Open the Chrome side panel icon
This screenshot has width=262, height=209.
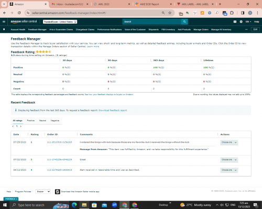coord(243,13)
